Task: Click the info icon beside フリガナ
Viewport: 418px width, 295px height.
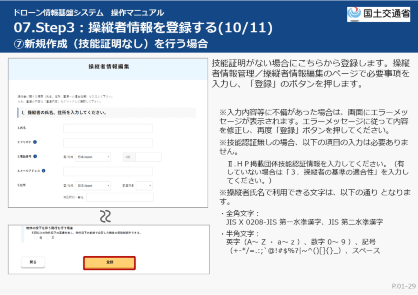Action: (35, 142)
